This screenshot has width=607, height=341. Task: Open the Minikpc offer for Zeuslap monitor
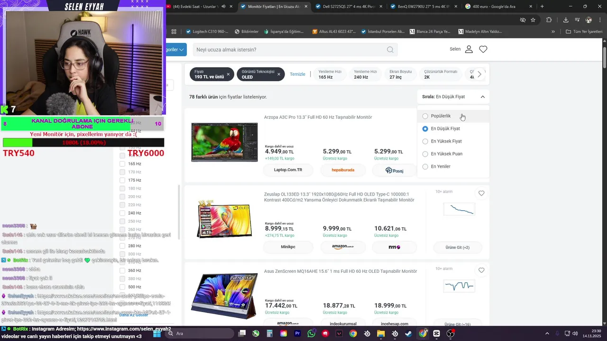point(288,247)
